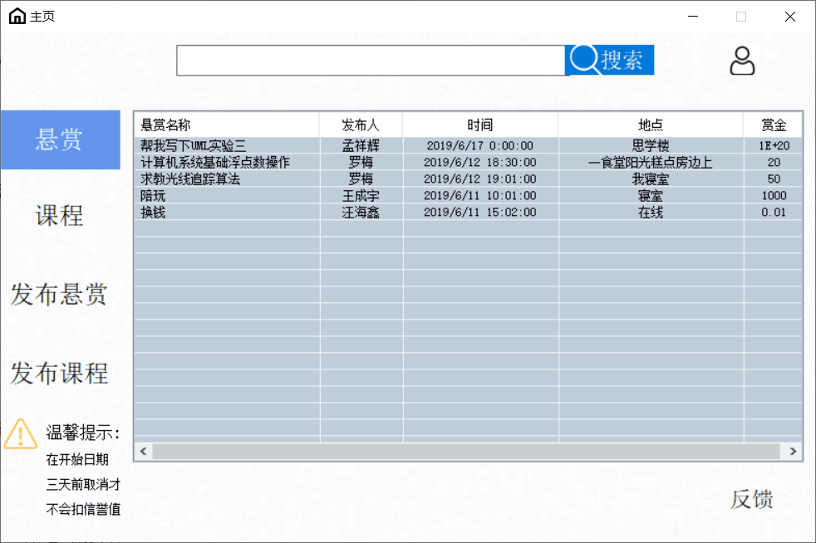Close the 主页 window

click(x=790, y=17)
